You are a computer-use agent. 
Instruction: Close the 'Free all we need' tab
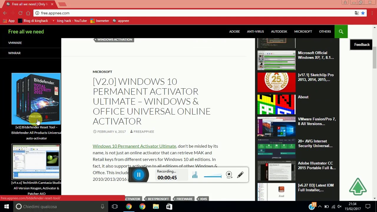tap(52, 4)
